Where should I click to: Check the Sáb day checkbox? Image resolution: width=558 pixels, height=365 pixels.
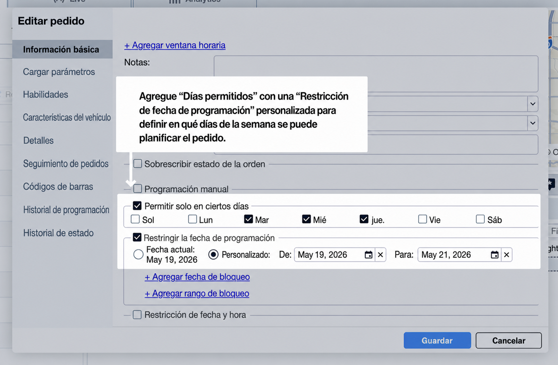tap(480, 219)
